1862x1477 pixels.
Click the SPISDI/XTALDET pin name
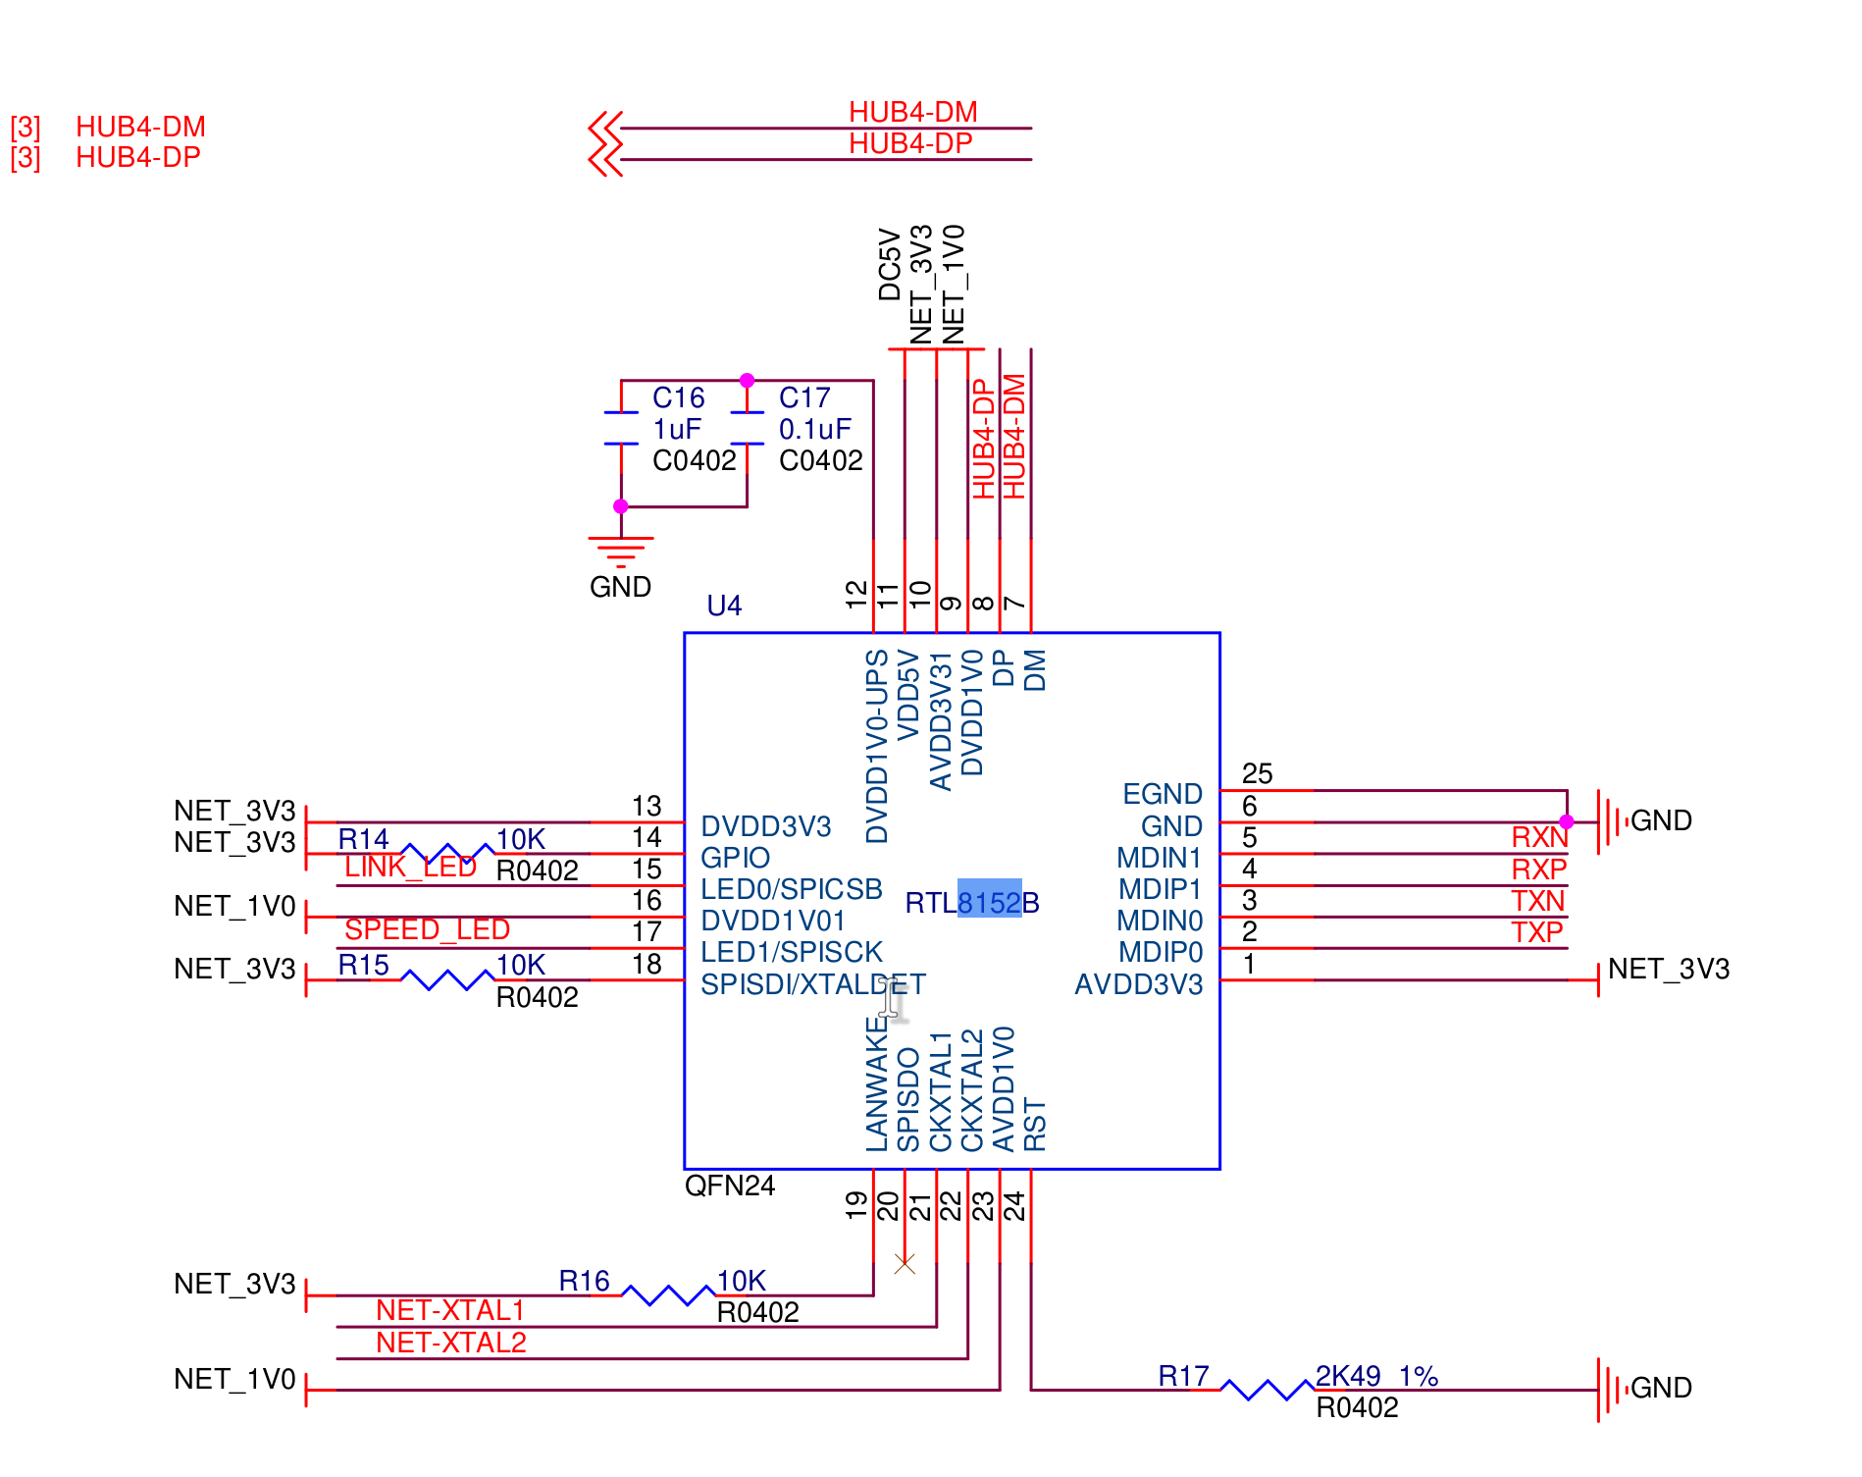(812, 984)
